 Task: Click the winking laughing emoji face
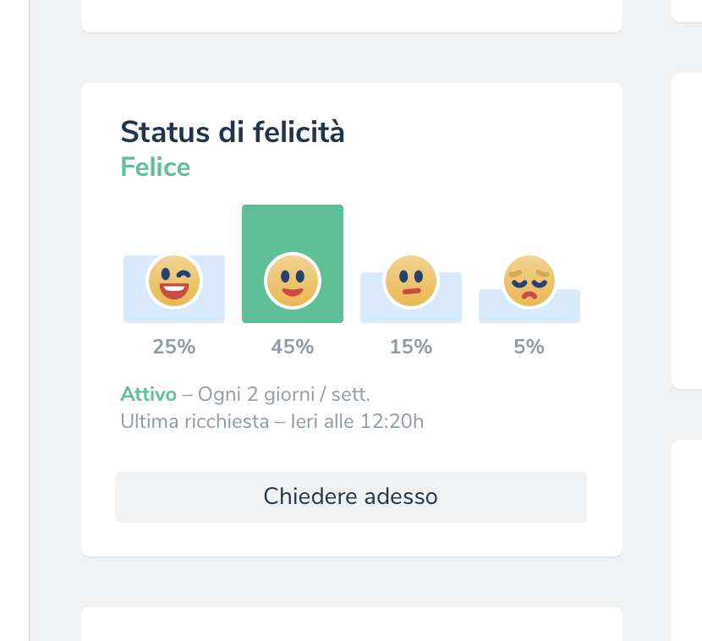[174, 281]
